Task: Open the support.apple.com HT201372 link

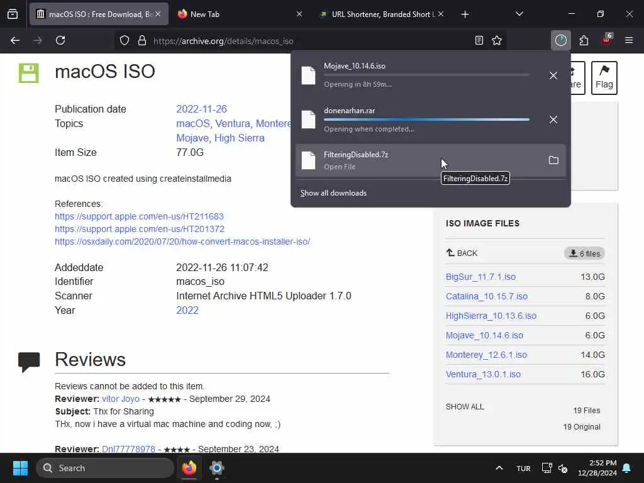Action: (140, 229)
